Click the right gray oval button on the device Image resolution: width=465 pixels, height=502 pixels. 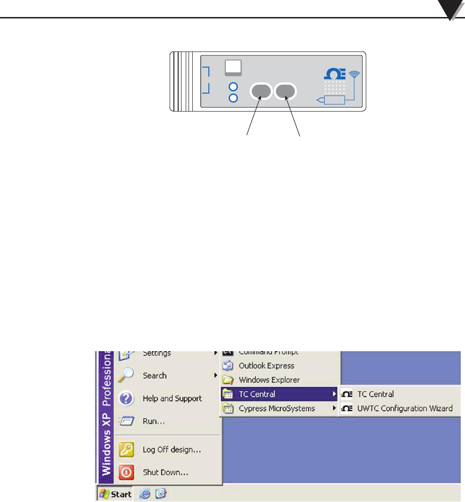tap(285, 92)
